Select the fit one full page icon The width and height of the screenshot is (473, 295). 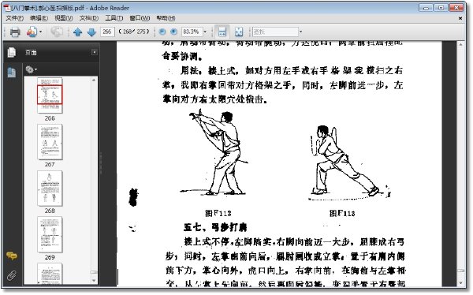[x=239, y=32]
